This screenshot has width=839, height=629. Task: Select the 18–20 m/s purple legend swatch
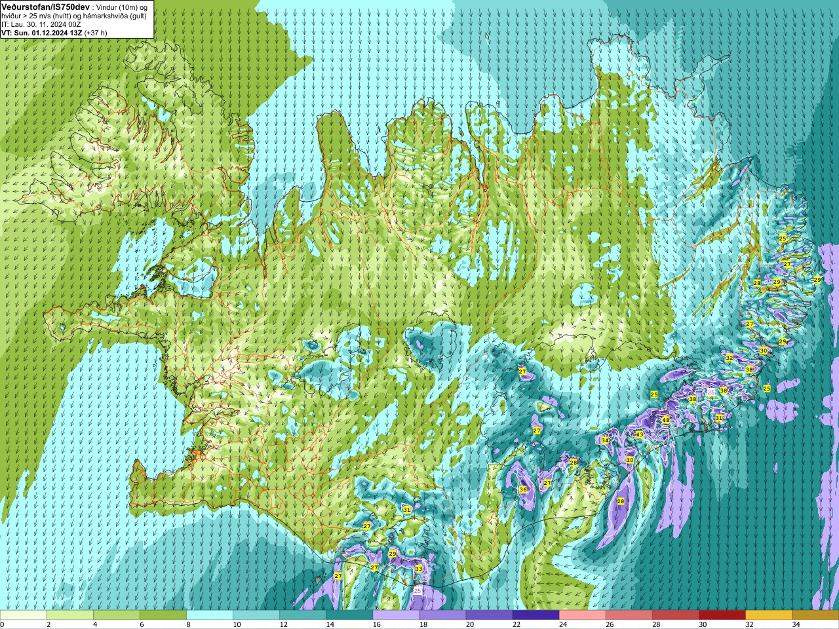click(442, 615)
